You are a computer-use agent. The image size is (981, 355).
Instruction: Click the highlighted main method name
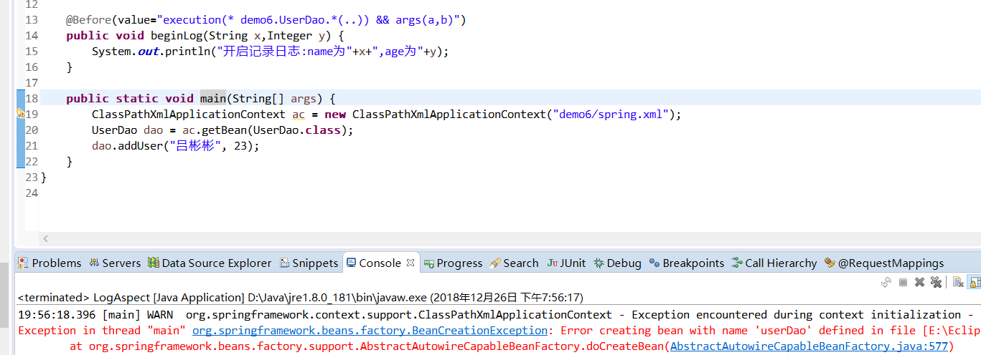213,98
